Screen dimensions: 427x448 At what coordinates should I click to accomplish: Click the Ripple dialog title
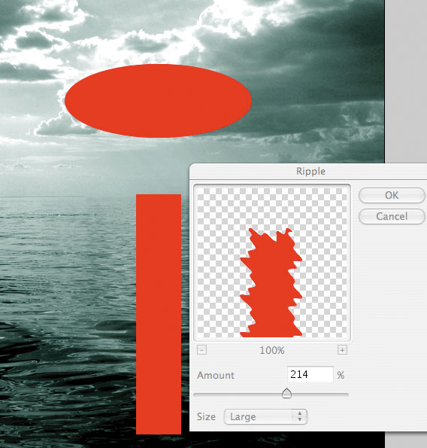[x=310, y=171]
